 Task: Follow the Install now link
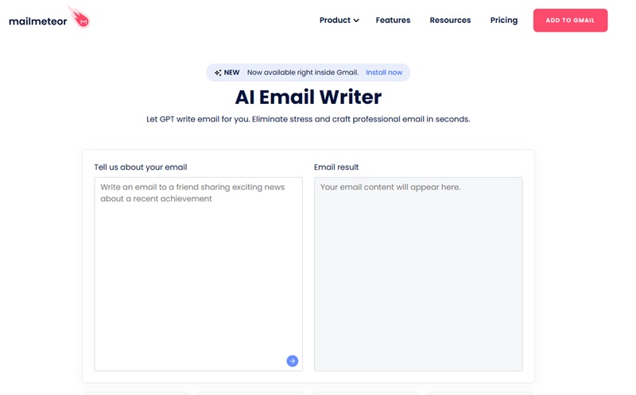coord(384,73)
